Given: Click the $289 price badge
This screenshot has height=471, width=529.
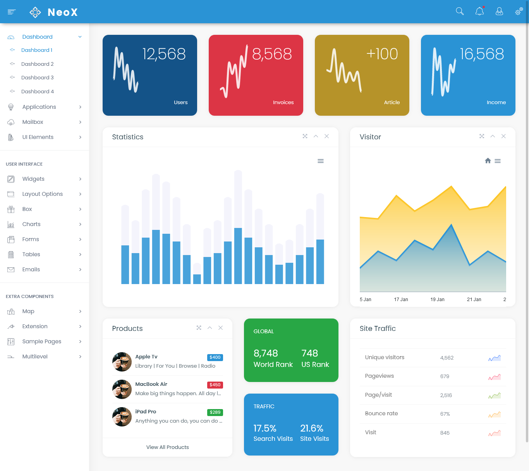Looking at the screenshot, I should coord(215,413).
